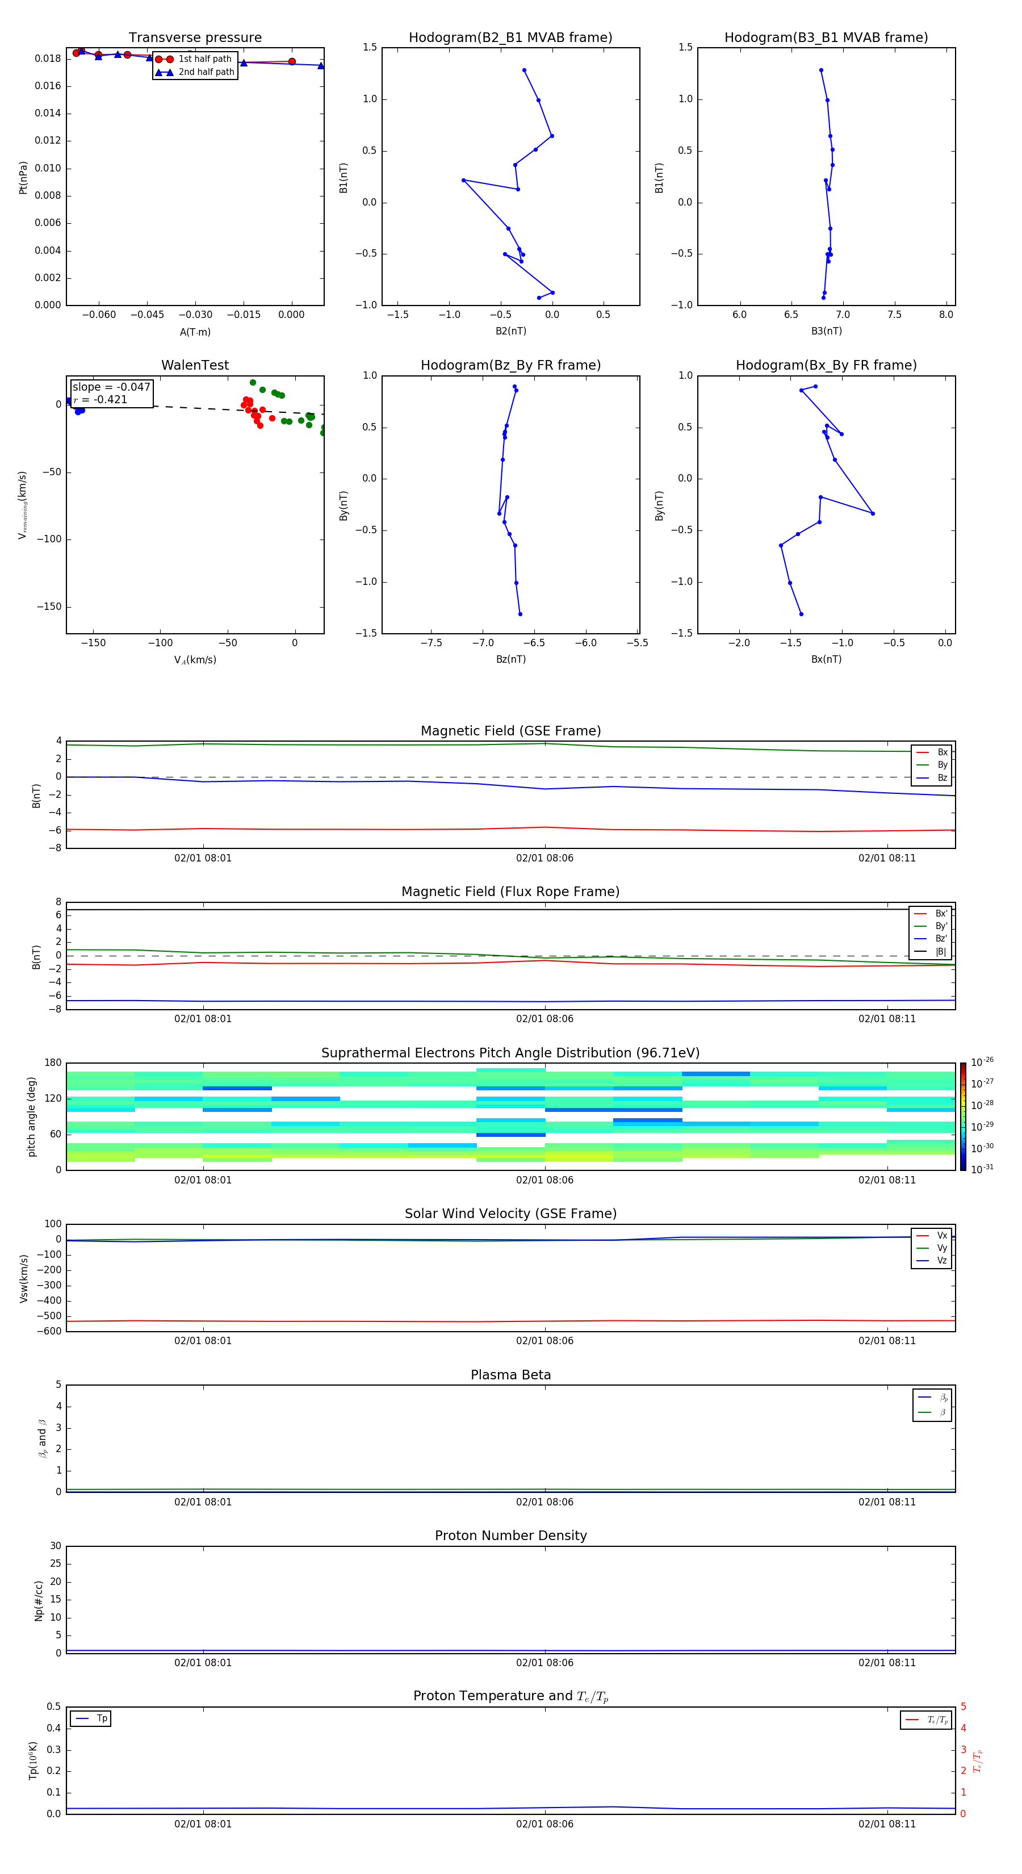Click the 'Magnetic Field (Flux Rope Frame)' title
Viewport: 1022px width, 1874px height.
pyautogui.click(x=510, y=892)
